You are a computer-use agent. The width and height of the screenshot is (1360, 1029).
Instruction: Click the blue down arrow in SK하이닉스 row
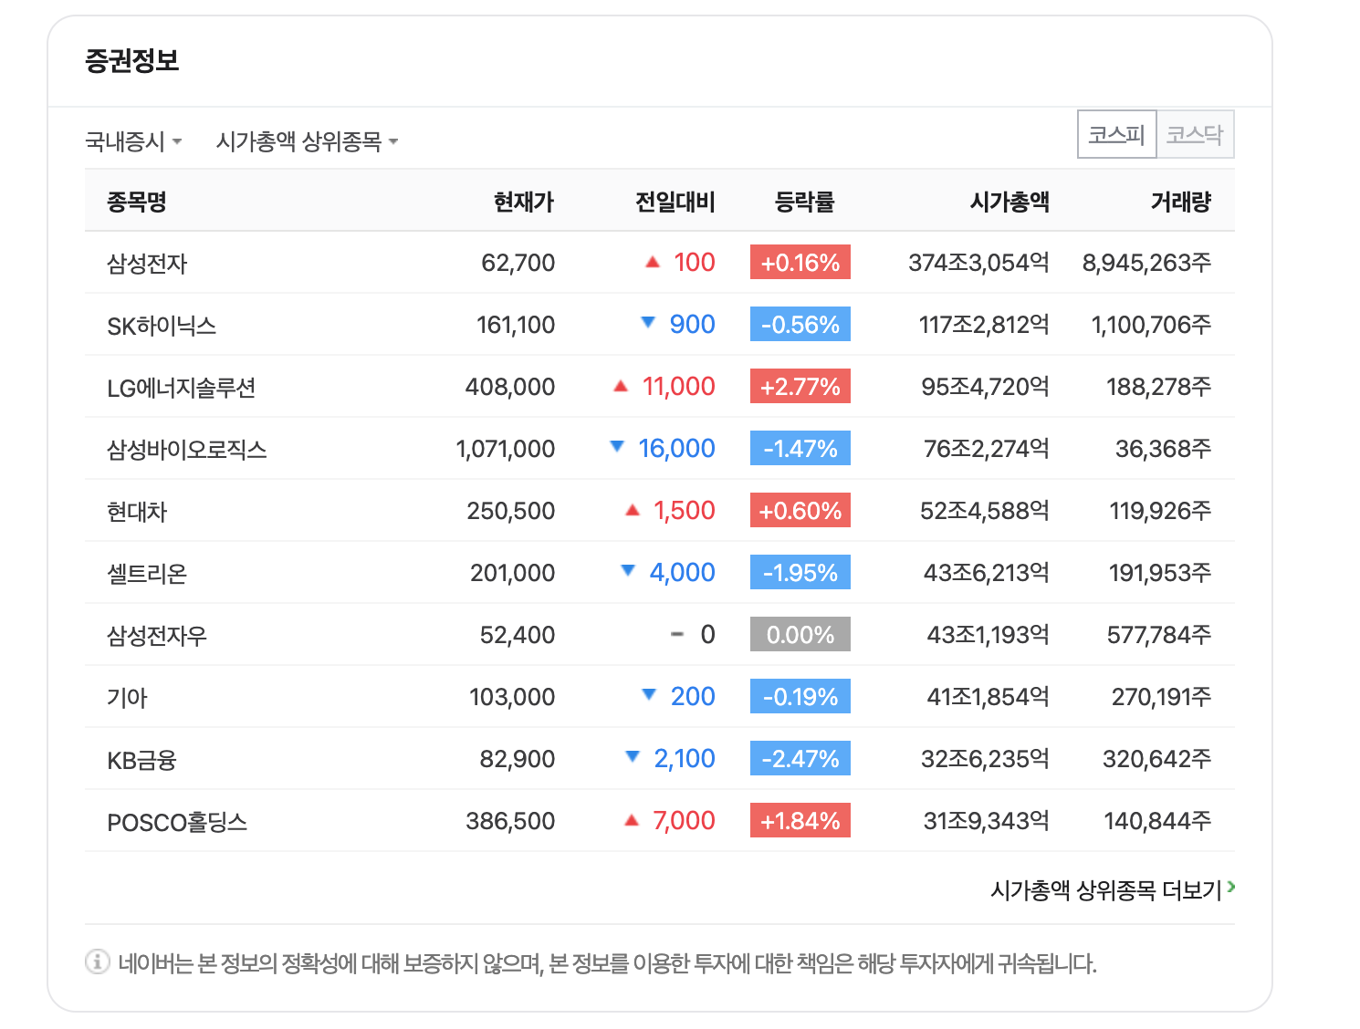pos(648,322)
